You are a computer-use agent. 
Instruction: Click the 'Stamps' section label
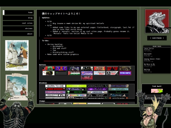click(42, 101)
